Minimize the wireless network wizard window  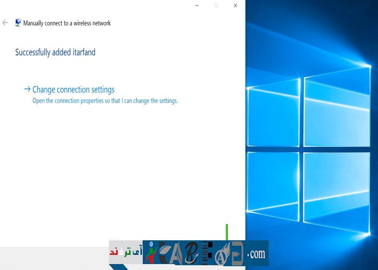click(x=197, y=5)
